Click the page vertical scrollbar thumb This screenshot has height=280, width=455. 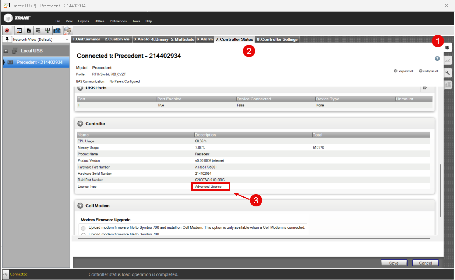point(440,191)
